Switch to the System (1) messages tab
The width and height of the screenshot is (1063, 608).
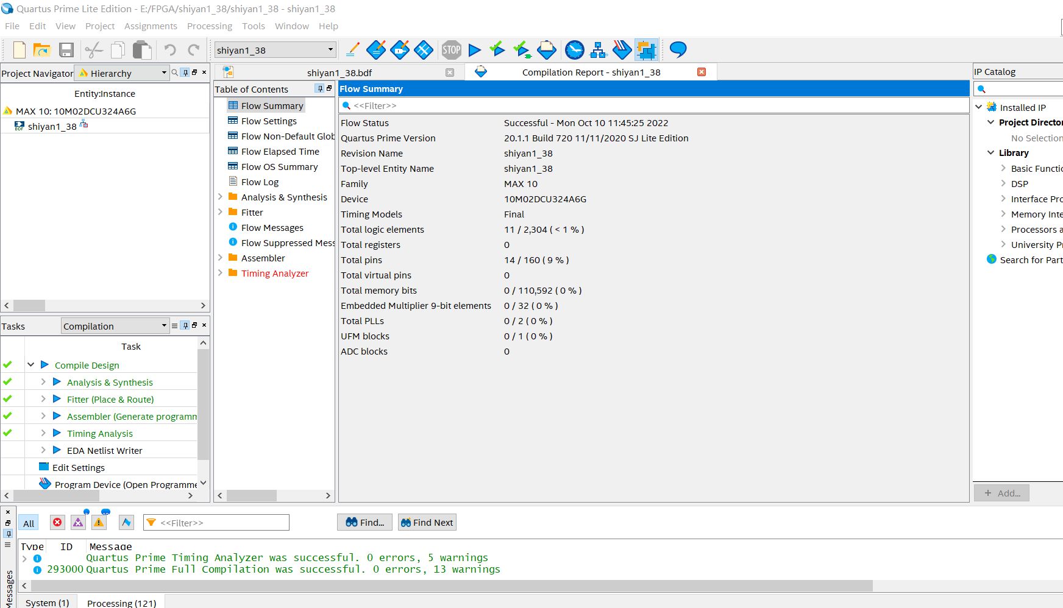tap(48, 603)
